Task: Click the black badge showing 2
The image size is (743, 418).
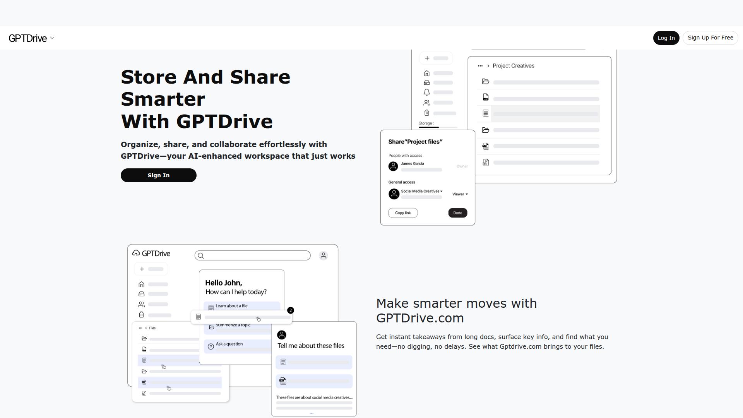Action: pyautogui.click(x=291, y=310)
